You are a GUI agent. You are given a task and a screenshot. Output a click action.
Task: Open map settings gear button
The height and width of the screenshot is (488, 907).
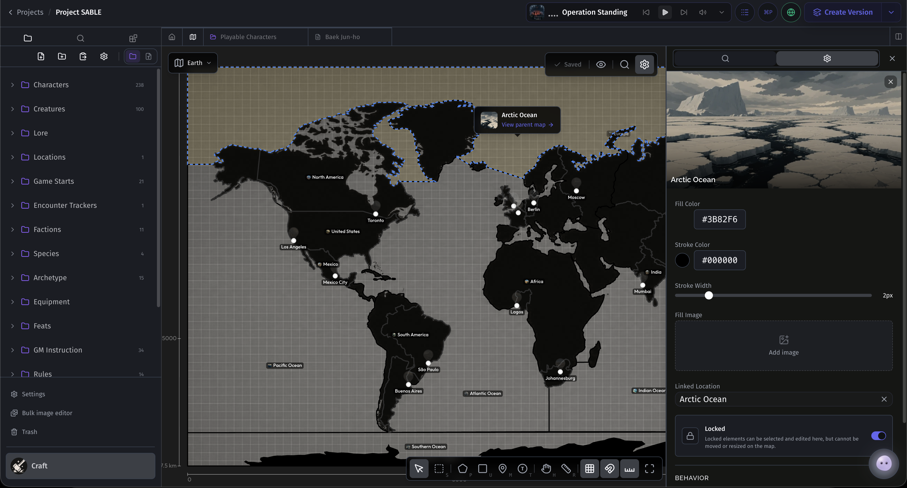[x=645, y=64]
